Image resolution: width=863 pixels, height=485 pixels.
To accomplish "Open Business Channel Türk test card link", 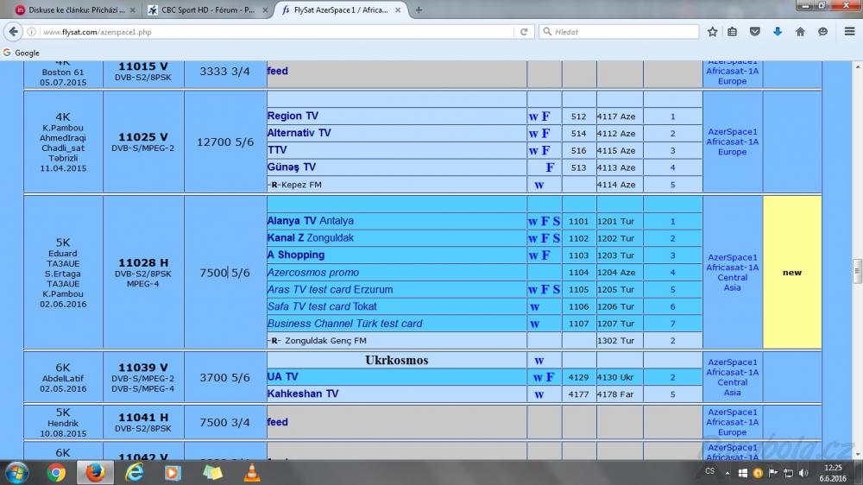I will pos(345,324).
